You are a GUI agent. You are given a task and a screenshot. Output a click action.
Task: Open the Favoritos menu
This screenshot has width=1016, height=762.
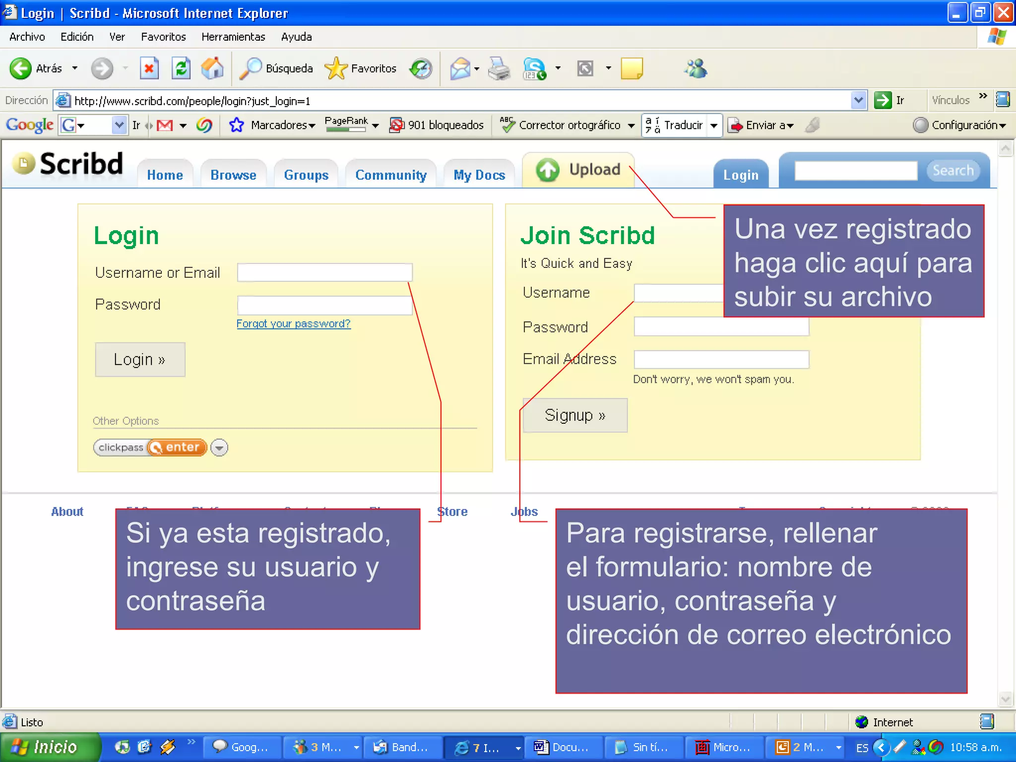coord(163,37)
